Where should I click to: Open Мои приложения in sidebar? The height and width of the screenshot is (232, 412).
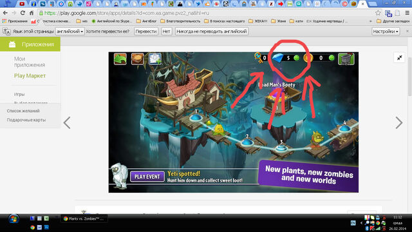[x=30, y=62]
